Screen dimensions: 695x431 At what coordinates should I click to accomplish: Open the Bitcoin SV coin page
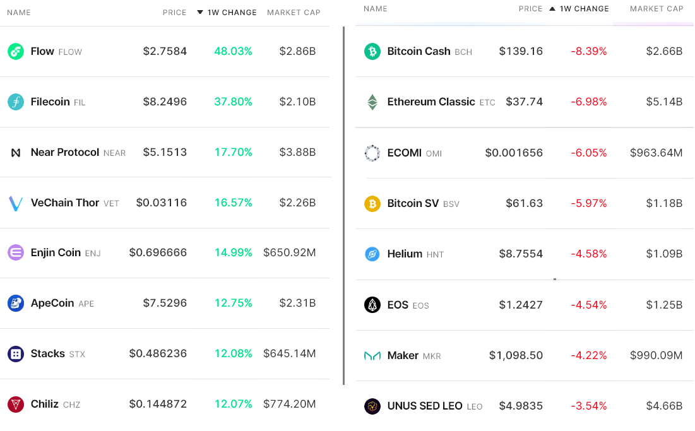tap(413, 203)
